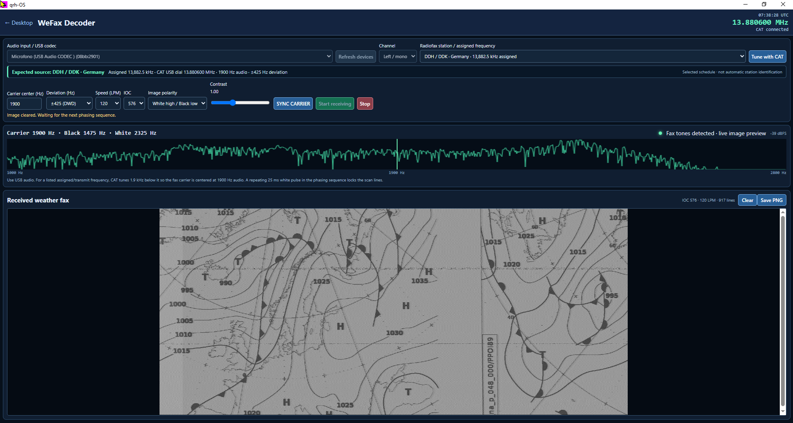Open the IOC 576 dropdown
Viewport: 793px width, 423px height.
click(x=134, y=103)
